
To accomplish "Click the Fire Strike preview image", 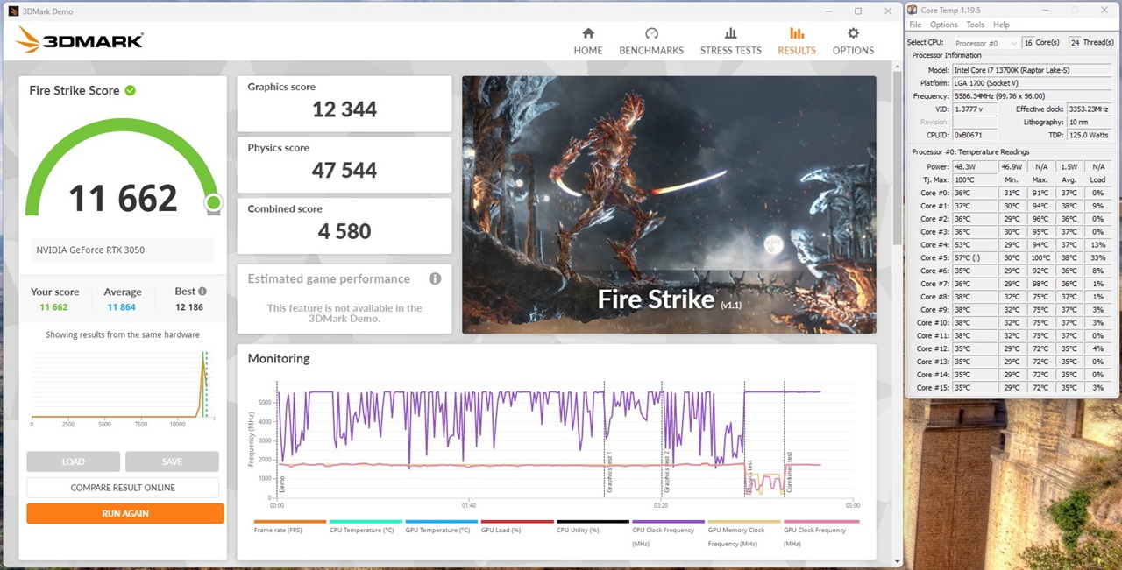I will point(669,204).
